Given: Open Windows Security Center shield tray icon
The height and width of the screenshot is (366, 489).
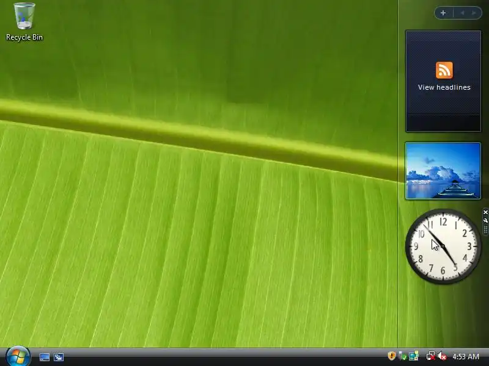Looking at the screenshot, I should click(392, 356).
